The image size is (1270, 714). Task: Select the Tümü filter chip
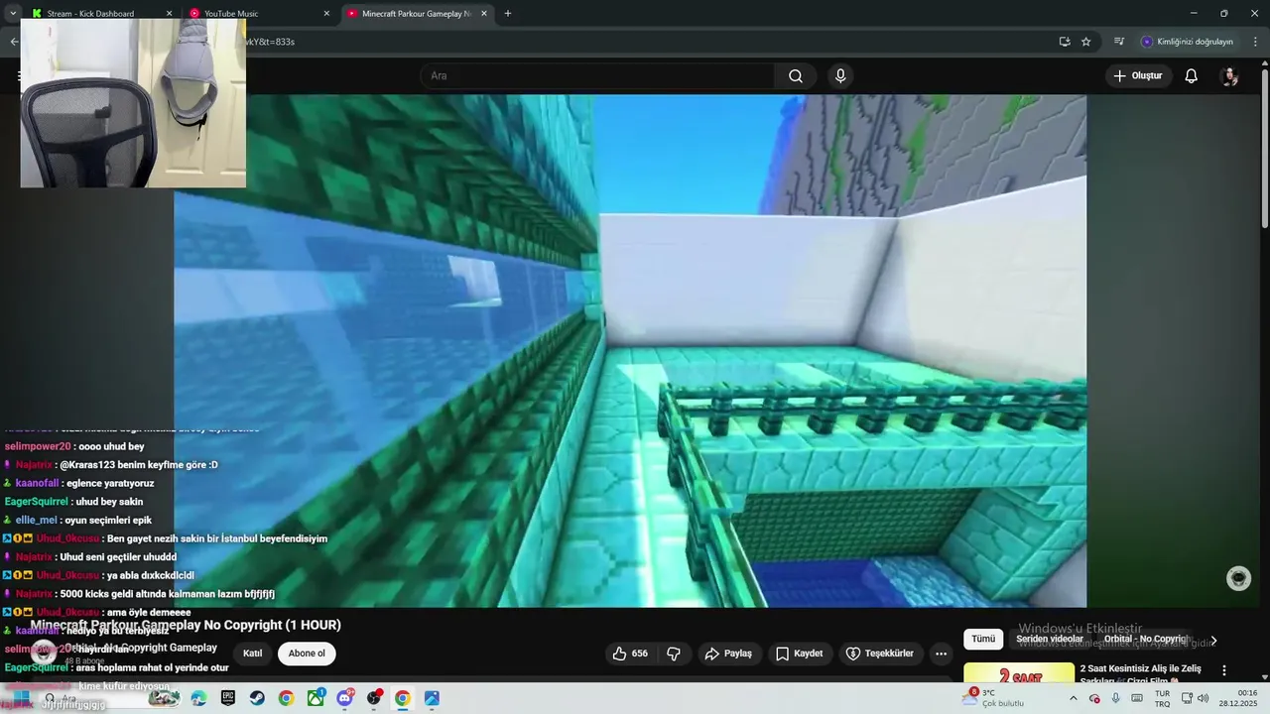coord(983,639)
